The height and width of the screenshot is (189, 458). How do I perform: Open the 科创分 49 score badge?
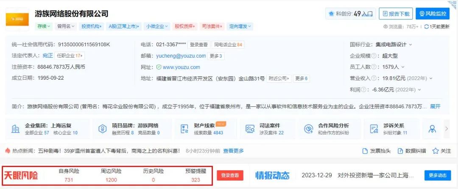tap(351, 14)
